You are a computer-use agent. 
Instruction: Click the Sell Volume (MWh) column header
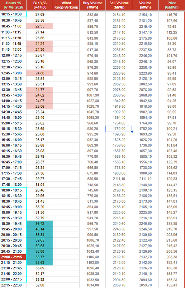119,5
